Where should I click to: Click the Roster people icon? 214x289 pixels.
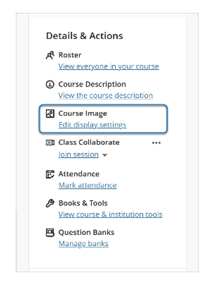click(x=50, y=55)
